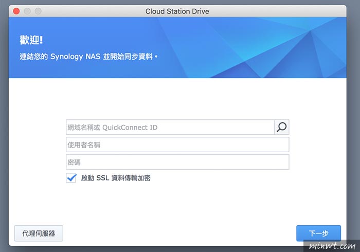The width and height of the screenshot is (360, 252).
Task: Click the 下一步 next button
Action: click(x=318, y=233)
